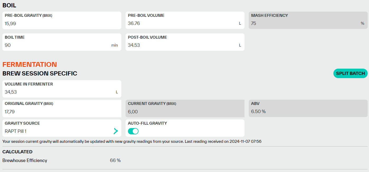Viewport: 369px width, 172px height.
Task: Click the min unit in Boil Time
Action: point(114,45)
